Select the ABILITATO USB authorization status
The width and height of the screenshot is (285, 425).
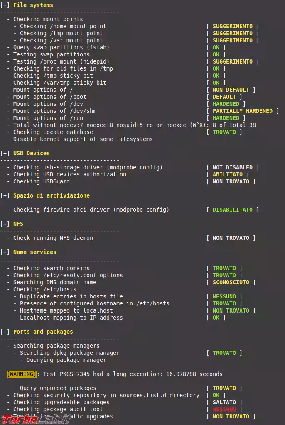228,174
